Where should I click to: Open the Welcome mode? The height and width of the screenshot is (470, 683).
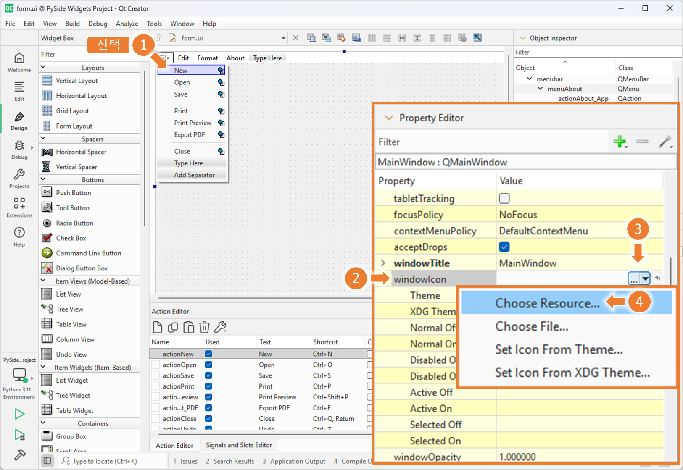coord(19,62)
